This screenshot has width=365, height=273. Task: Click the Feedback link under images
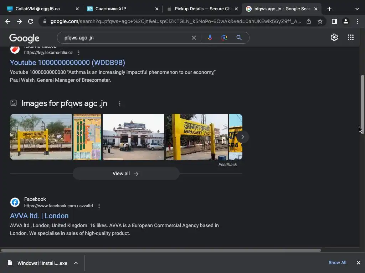pos(227,165)
